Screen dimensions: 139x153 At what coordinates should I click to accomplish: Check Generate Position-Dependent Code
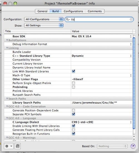(x=74, y=110)
